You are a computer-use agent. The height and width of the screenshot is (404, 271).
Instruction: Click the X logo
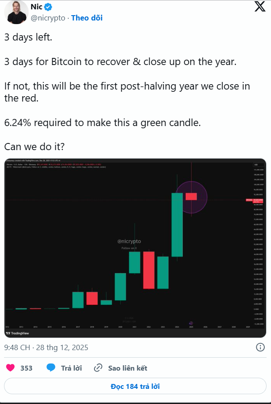click(x=259, y=8)
